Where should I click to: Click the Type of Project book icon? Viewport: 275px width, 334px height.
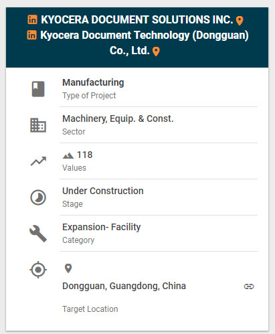point(38,89)
